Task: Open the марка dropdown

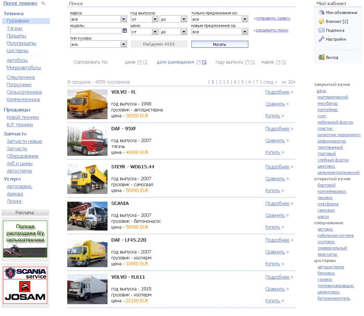Action: (123, 19)
